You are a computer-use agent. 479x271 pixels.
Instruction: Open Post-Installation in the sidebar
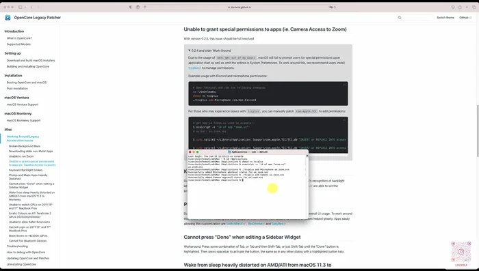click(x=17, y=89)
